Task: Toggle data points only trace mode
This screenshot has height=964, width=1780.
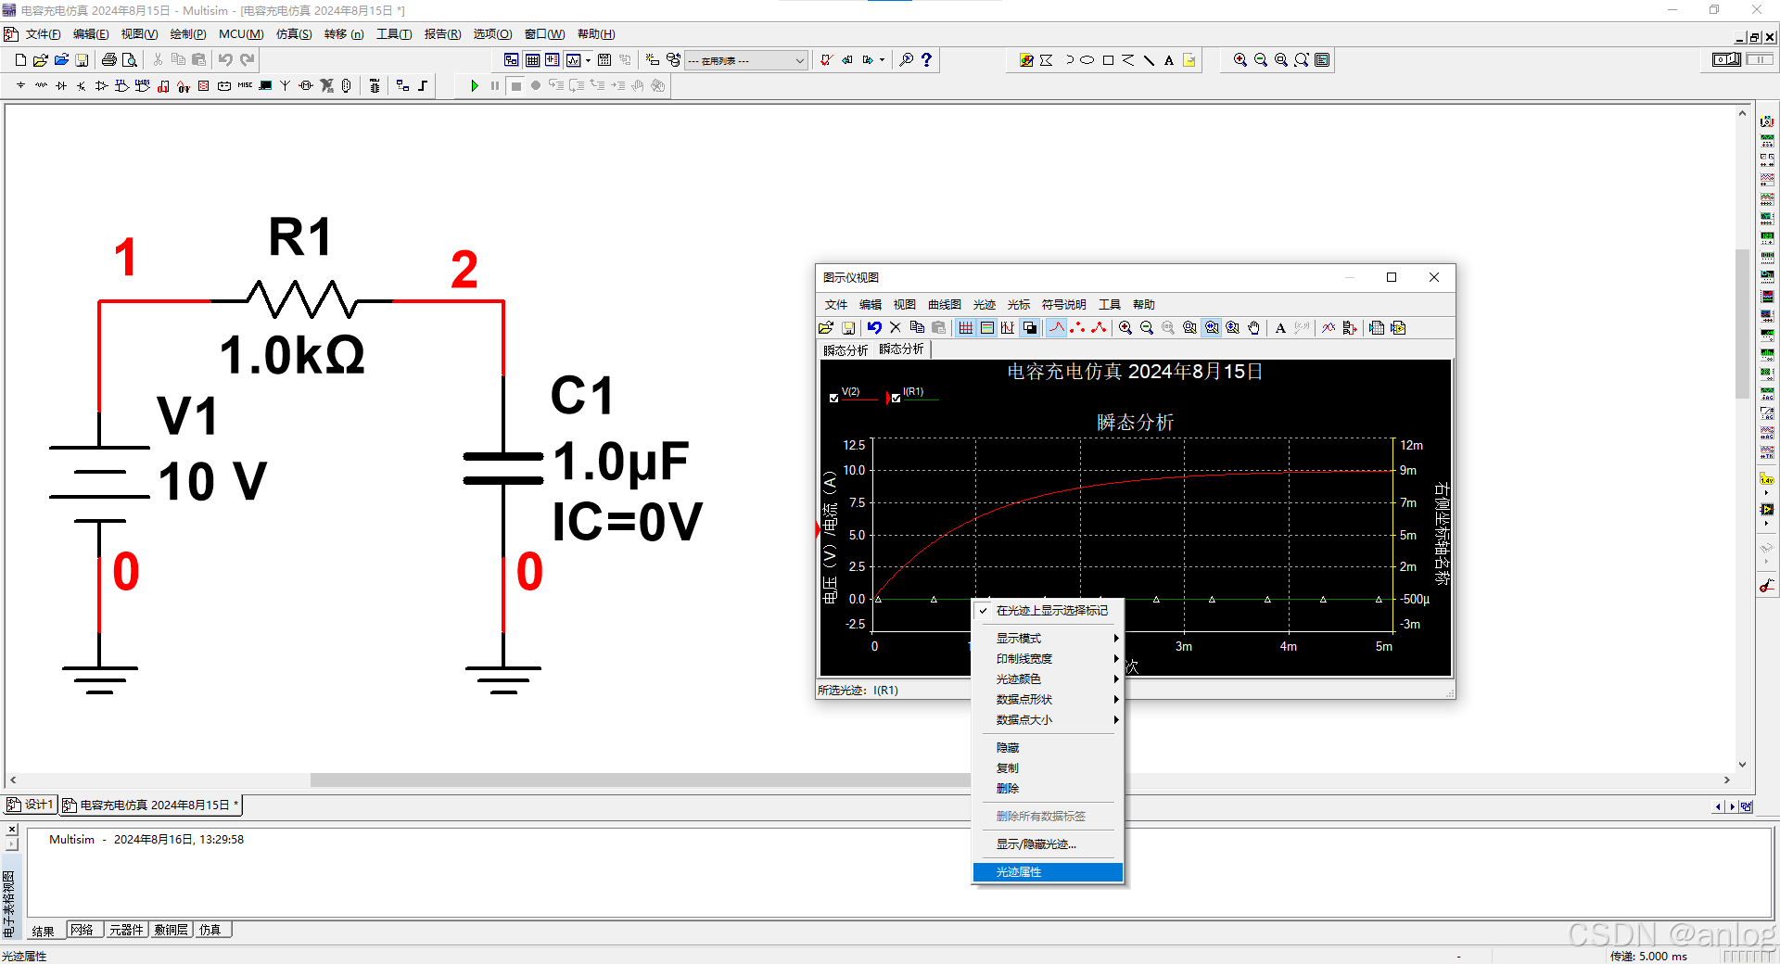Action: click(x=1077, y=328)
